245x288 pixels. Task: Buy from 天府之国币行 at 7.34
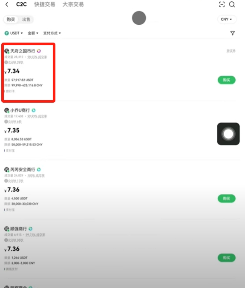tap(226, 80)
